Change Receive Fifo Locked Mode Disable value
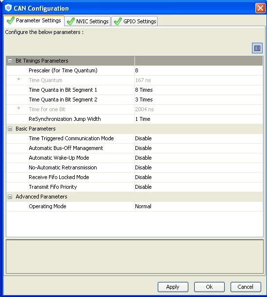 (199, 177)
